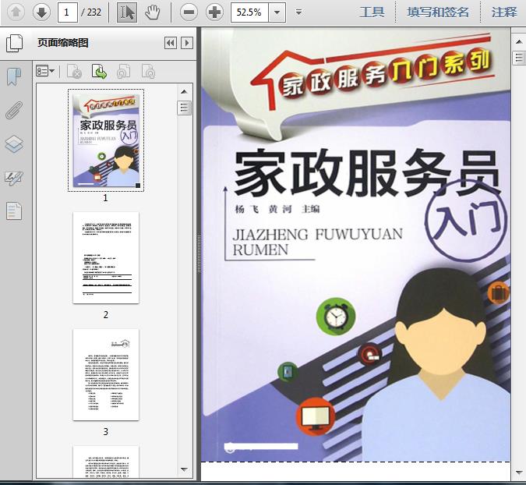526x485 pixels.
Task: Open the Attachments paperclip panel
Action: [14, 110]
